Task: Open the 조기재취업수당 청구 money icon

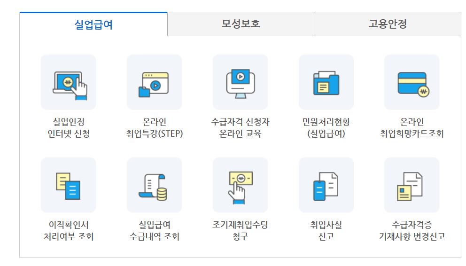Action: [240, 185]
